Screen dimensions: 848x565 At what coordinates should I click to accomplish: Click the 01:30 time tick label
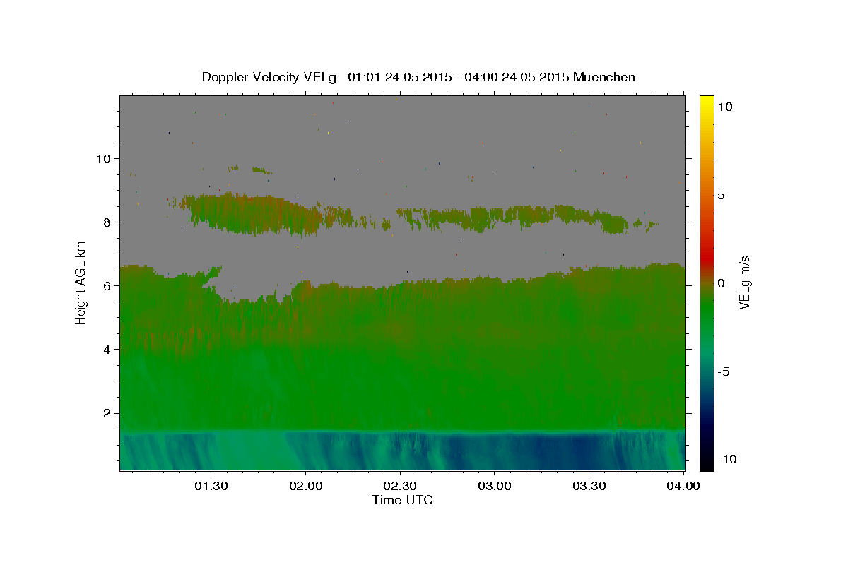point(211,486)
